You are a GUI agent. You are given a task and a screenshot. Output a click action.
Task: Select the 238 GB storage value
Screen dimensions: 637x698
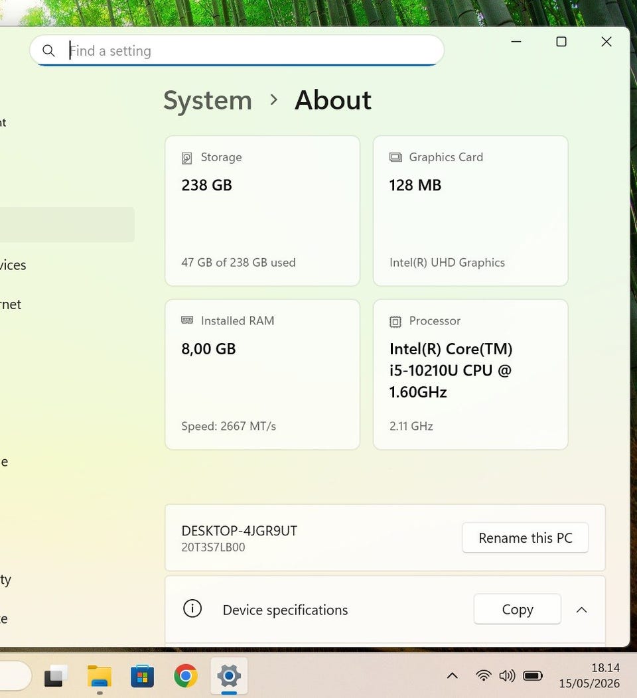[x=206, y=184]
